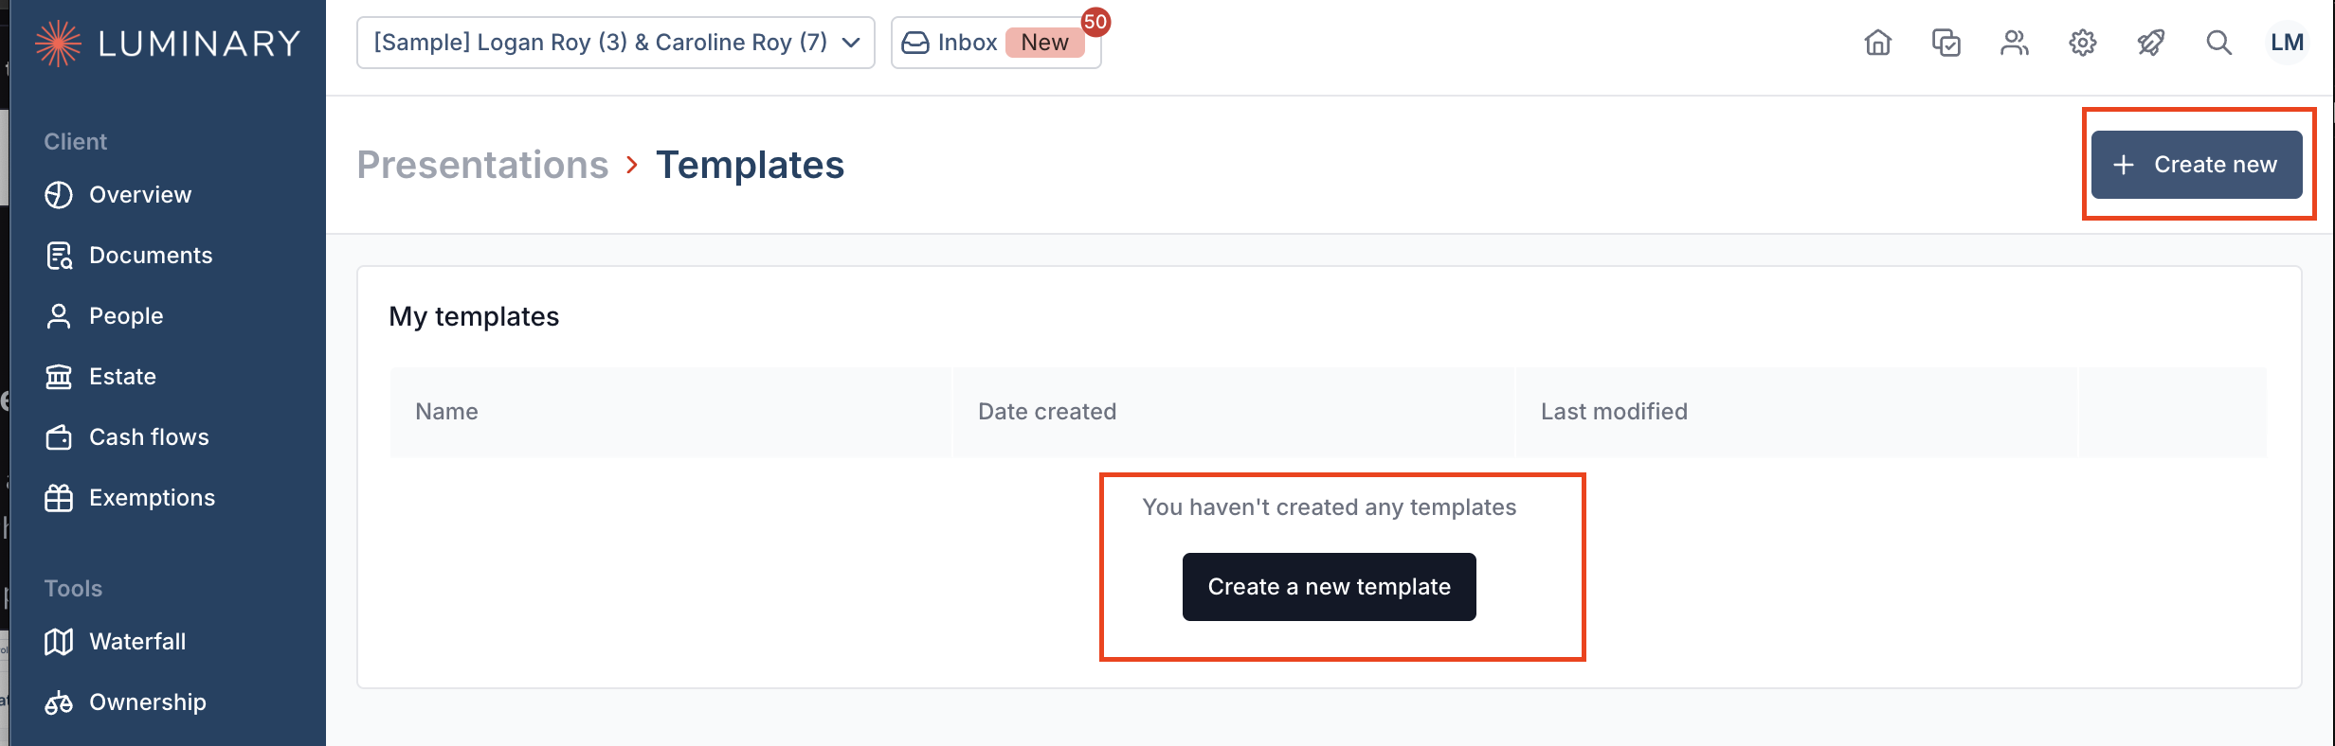Select People in the sidebar
The width and height of the screenshot is (2335, 746).
click(x=125, y=316)
